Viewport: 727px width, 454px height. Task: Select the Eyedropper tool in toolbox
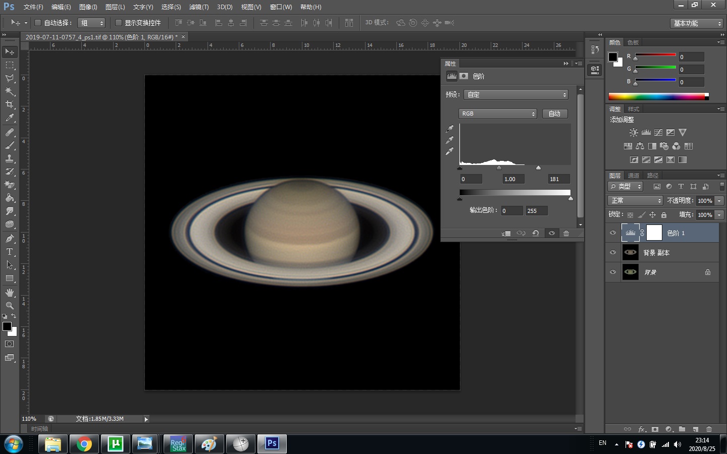(10, 118)
